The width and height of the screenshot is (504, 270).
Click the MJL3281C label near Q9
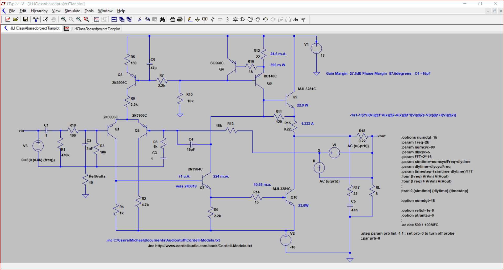click(307, 89)
